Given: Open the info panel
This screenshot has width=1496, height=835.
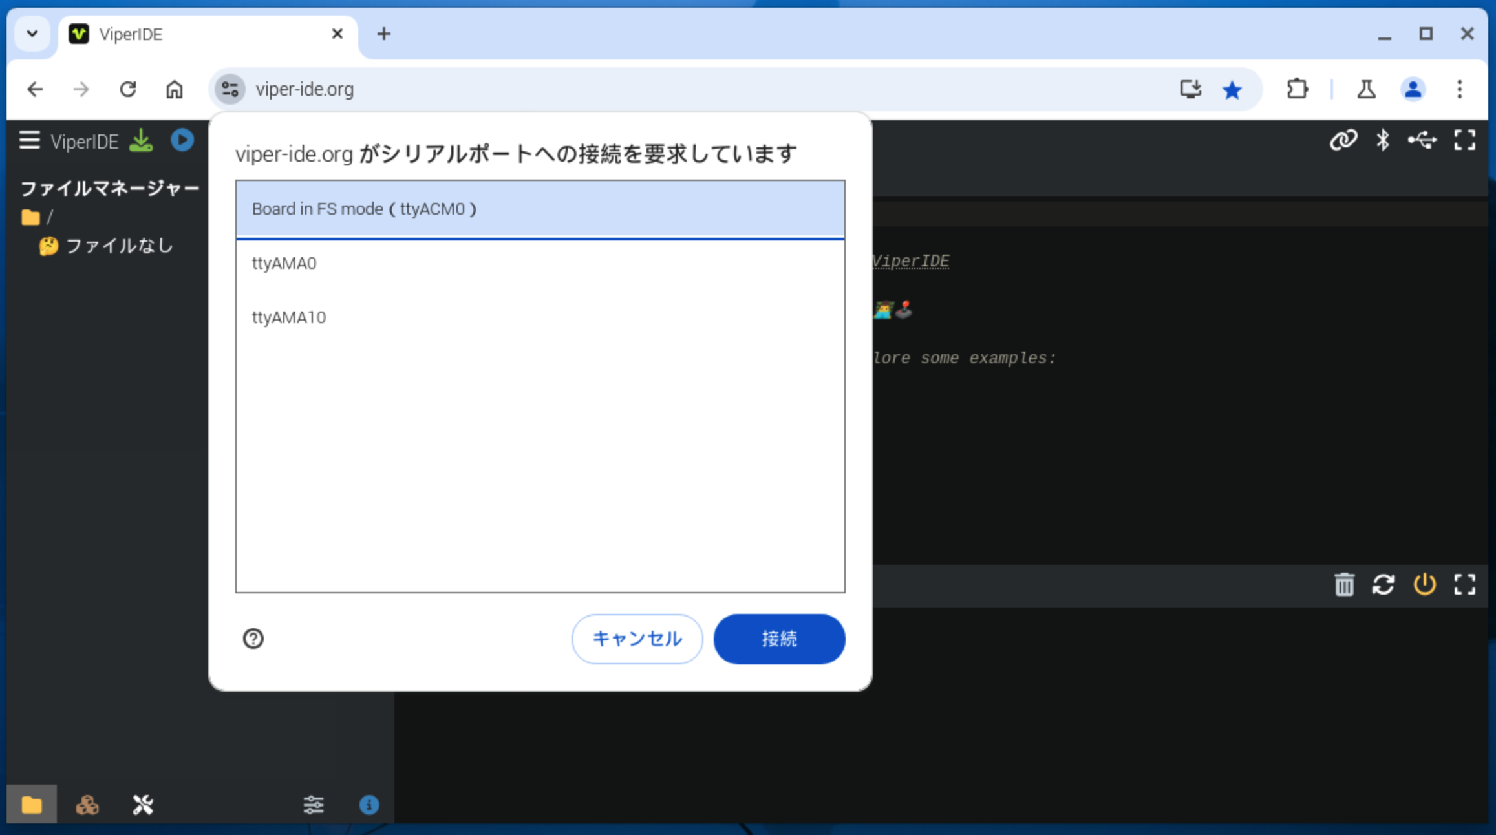Looking at the screenshot, I should click(x=369, y=805).
